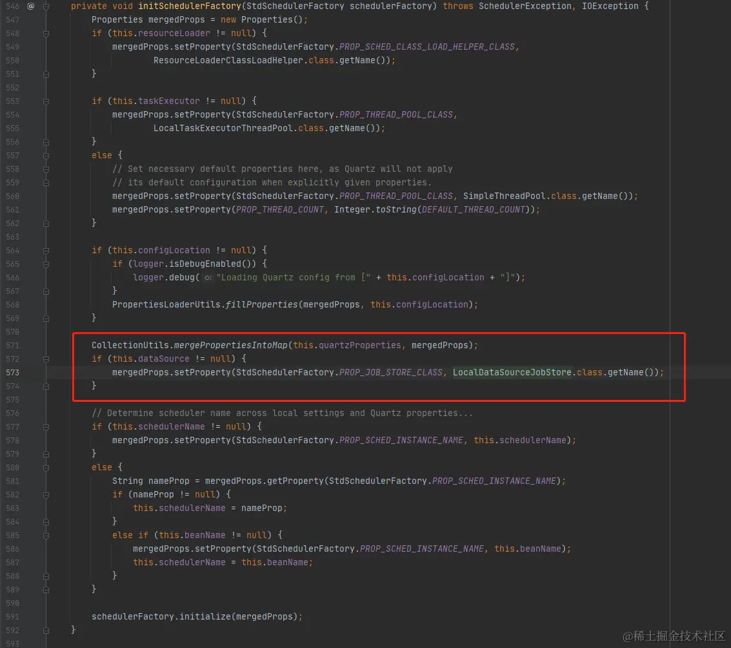Click the "Loading Quartz config from [" string
Image resolution: width=731 pixels, height=648 pixels.
coord(294,277)
